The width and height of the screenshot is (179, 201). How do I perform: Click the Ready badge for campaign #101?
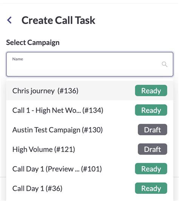(151, 169)
